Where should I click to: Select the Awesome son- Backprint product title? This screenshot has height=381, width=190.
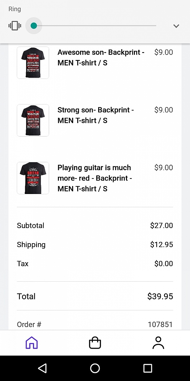pyautogui.click(x=101, y=57)
